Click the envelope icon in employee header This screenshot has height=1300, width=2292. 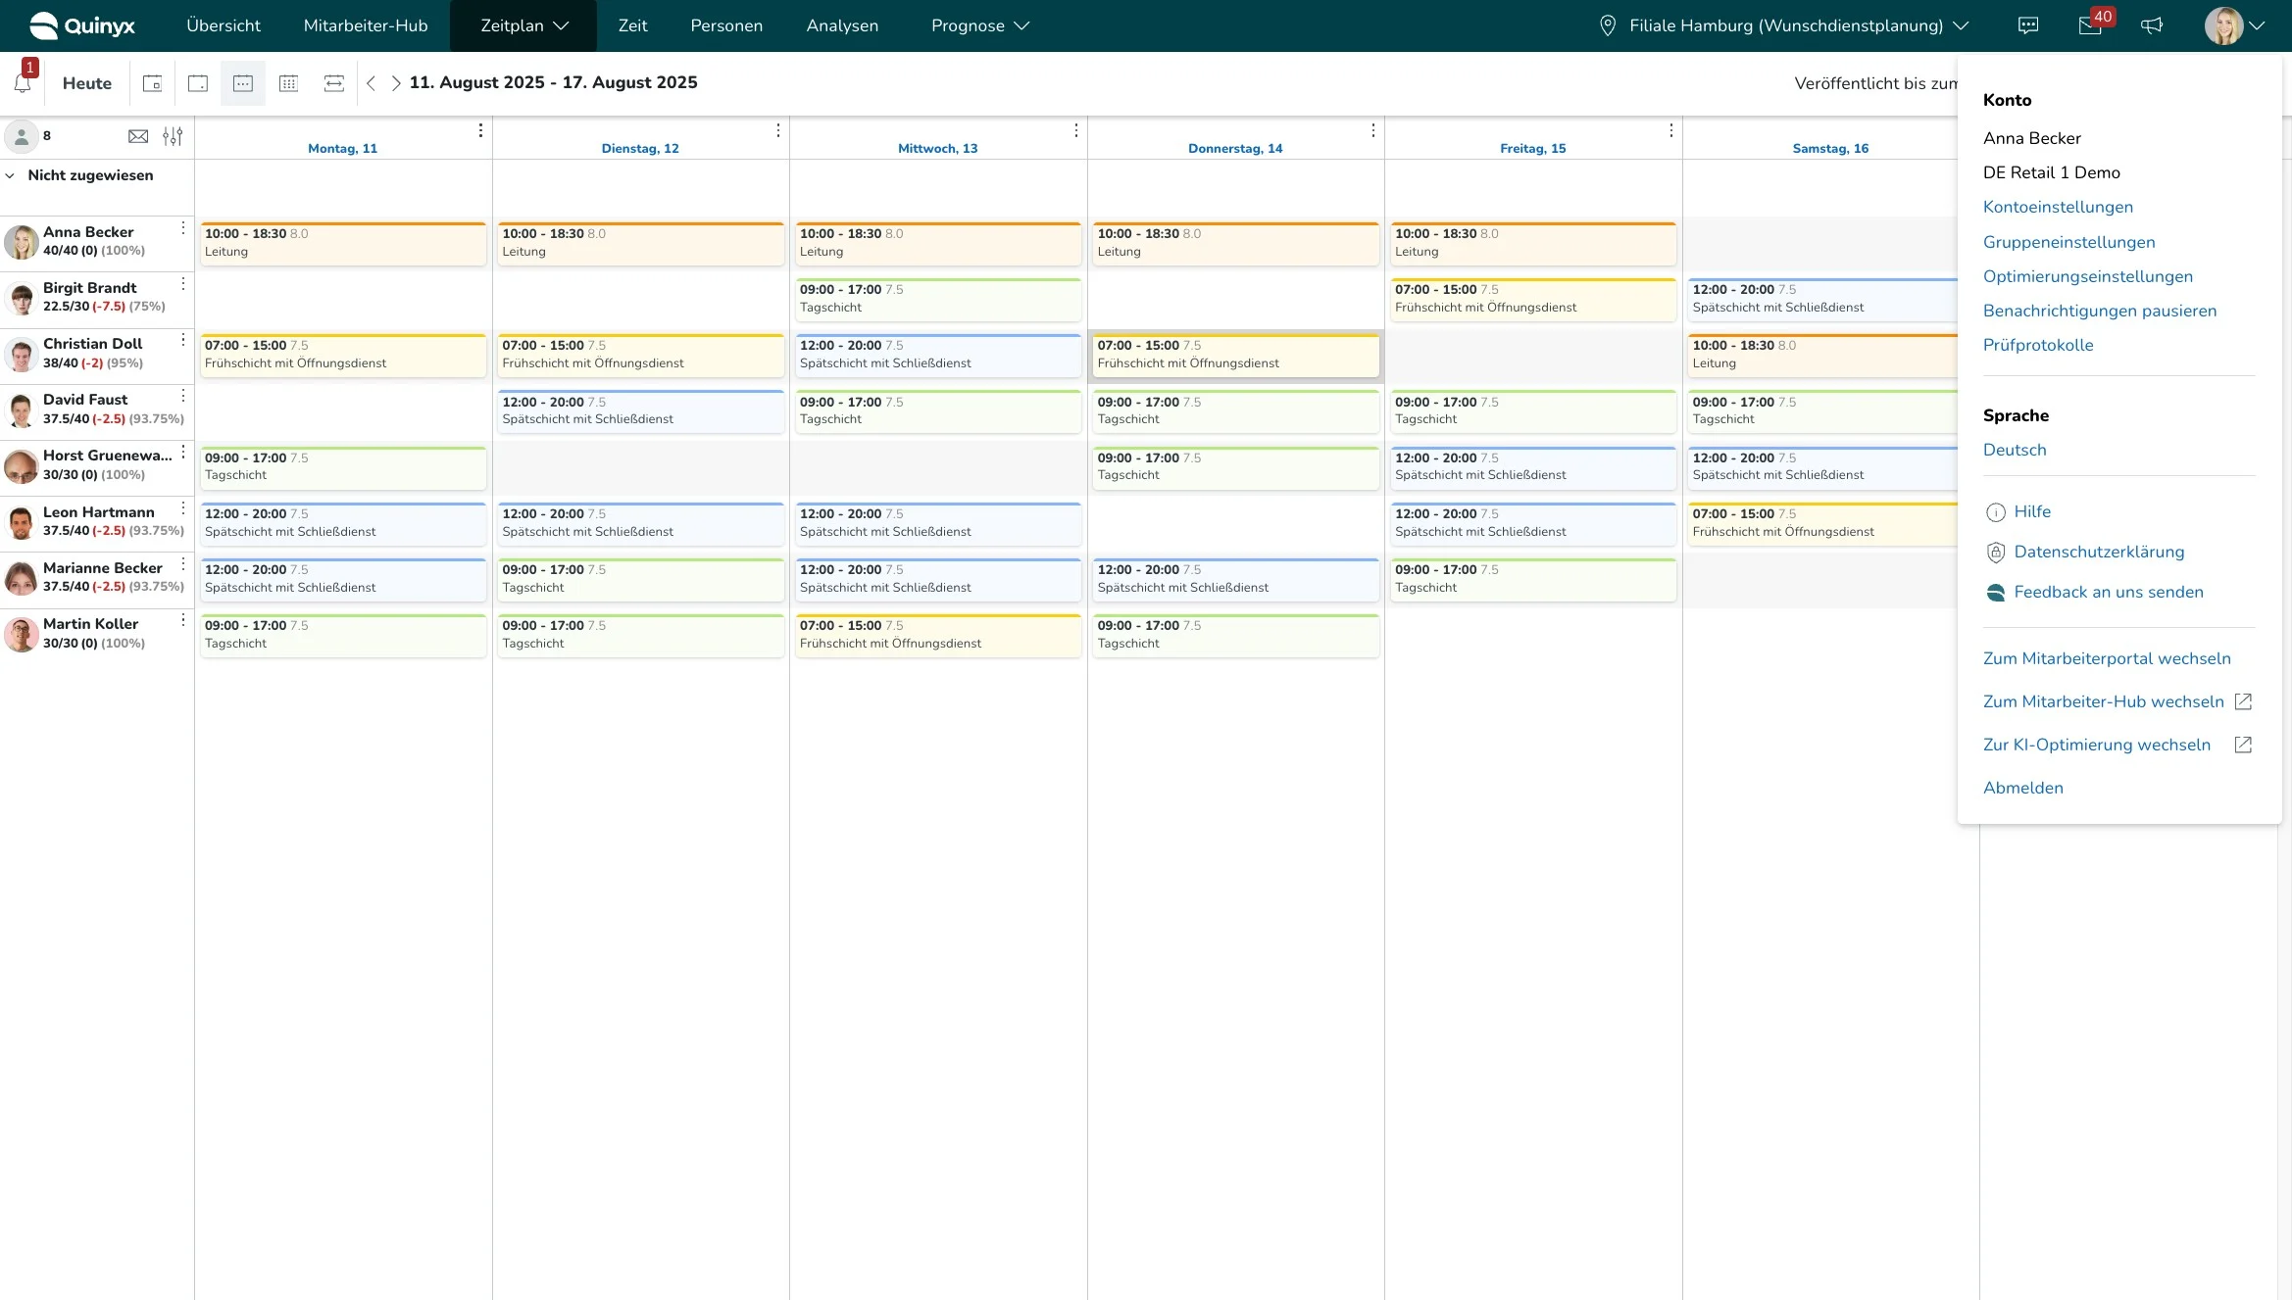(x=138, y=136)
